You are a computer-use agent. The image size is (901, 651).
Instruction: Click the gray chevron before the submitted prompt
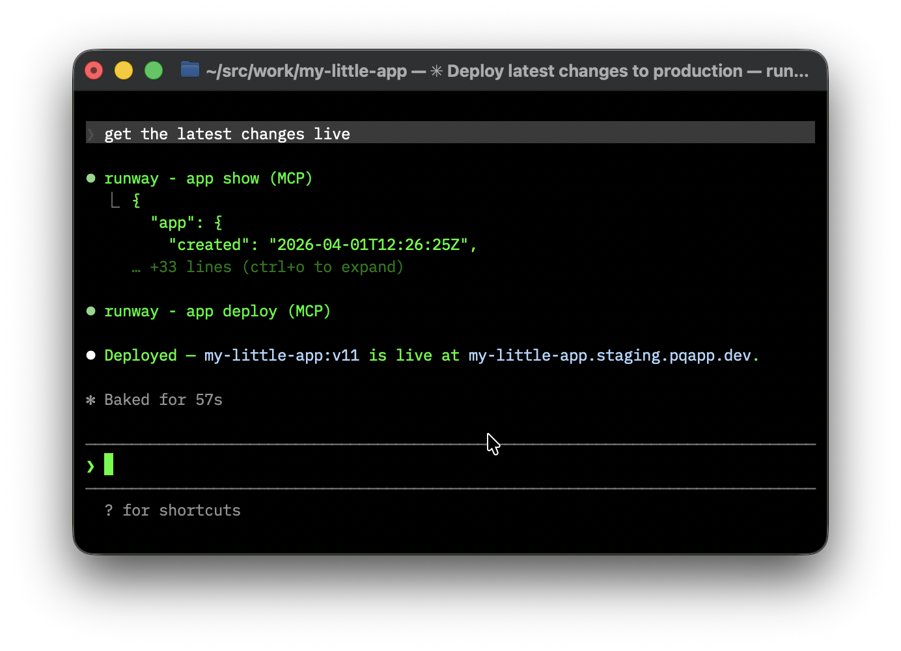91,134
